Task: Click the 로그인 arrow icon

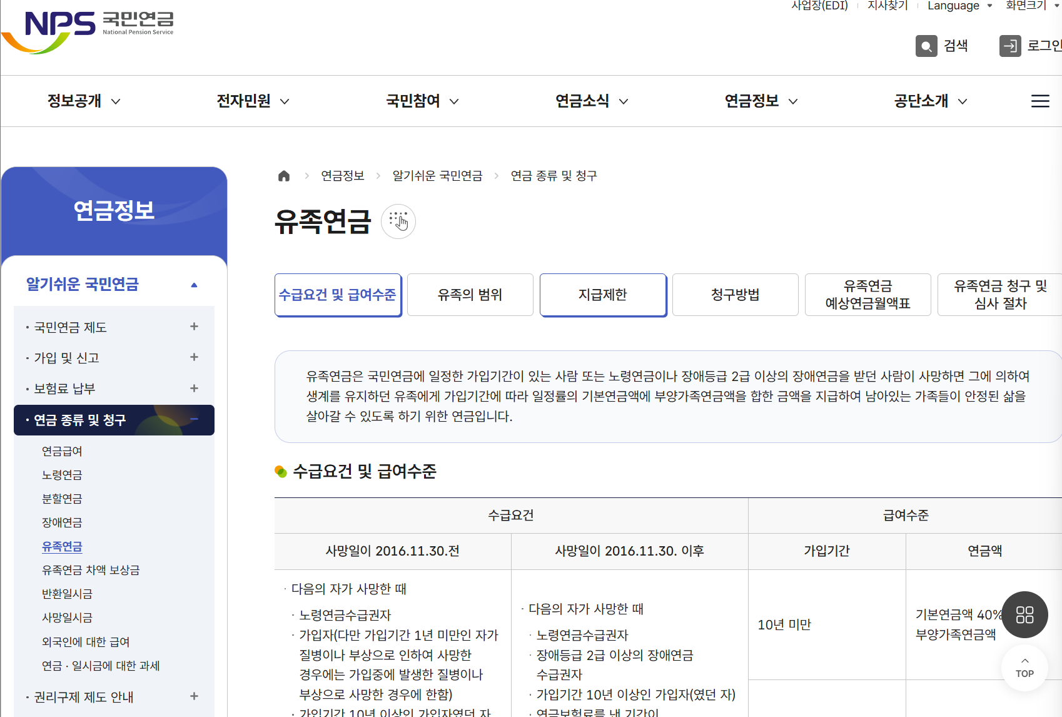Action: 1010,46
